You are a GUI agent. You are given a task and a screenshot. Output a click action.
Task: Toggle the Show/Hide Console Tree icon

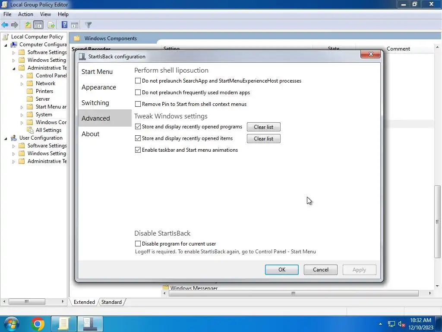38,25
